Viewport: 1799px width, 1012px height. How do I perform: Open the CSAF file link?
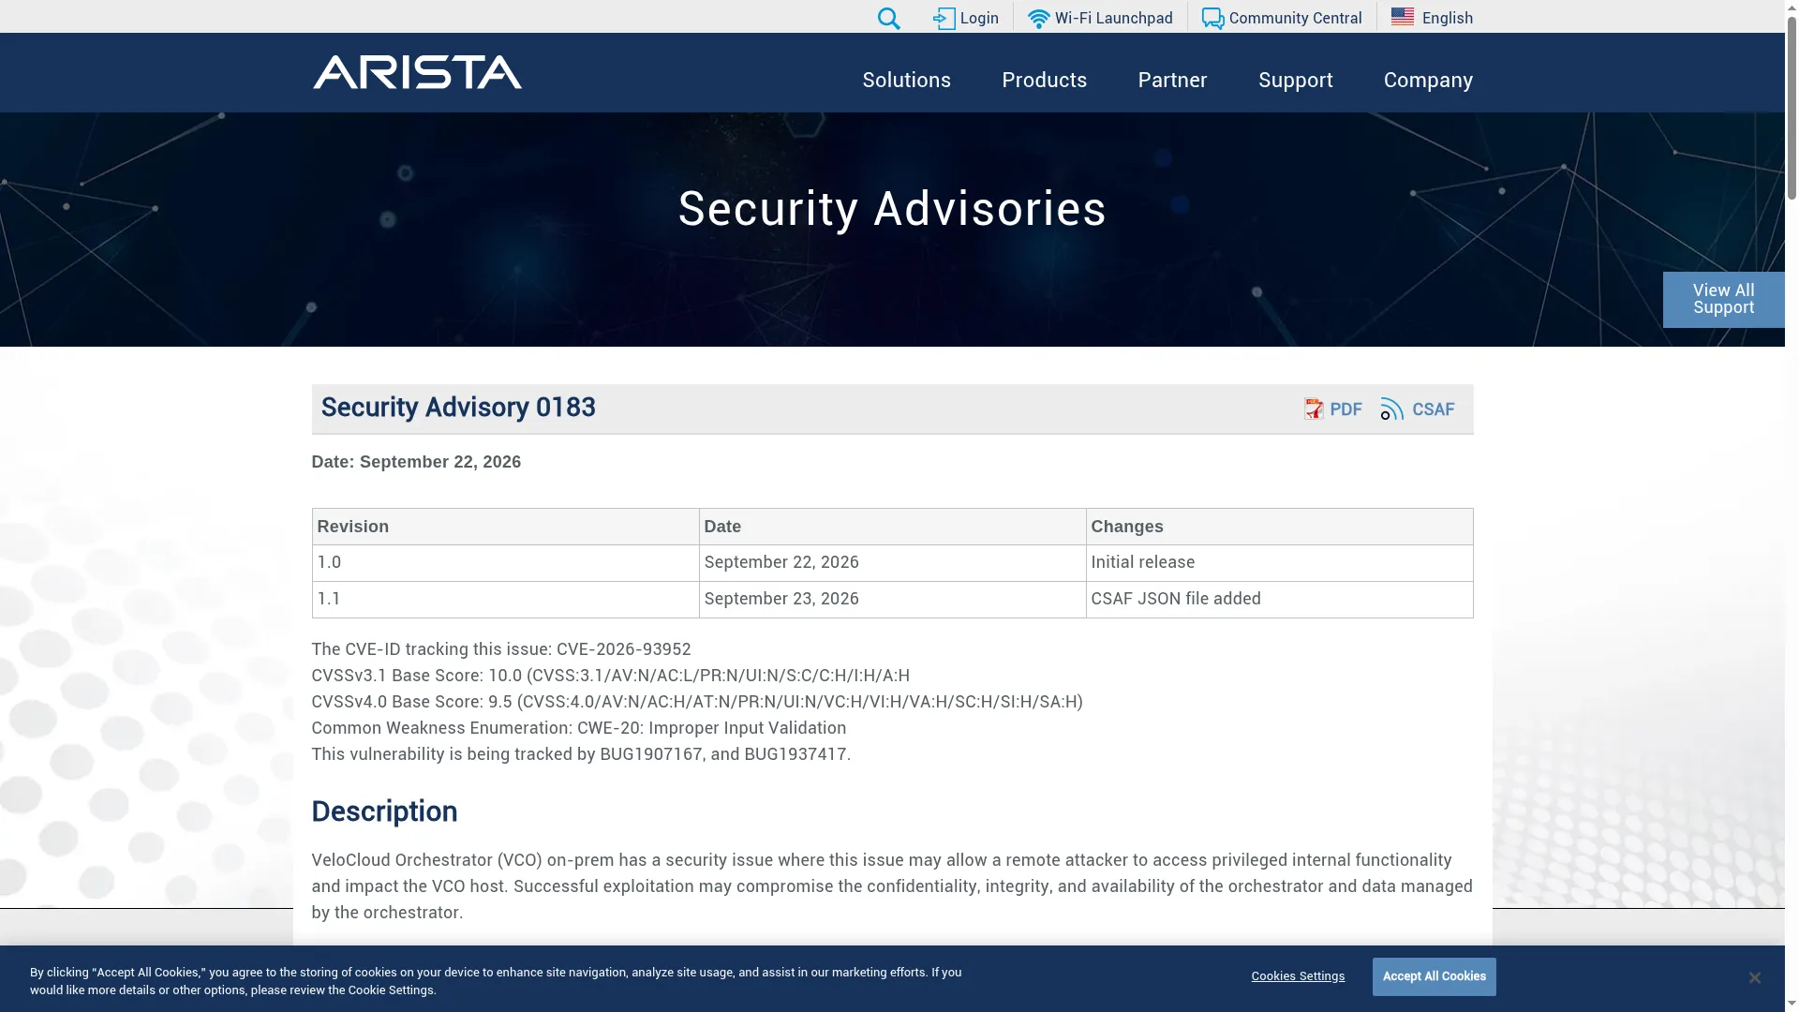tap(1433, 409)
